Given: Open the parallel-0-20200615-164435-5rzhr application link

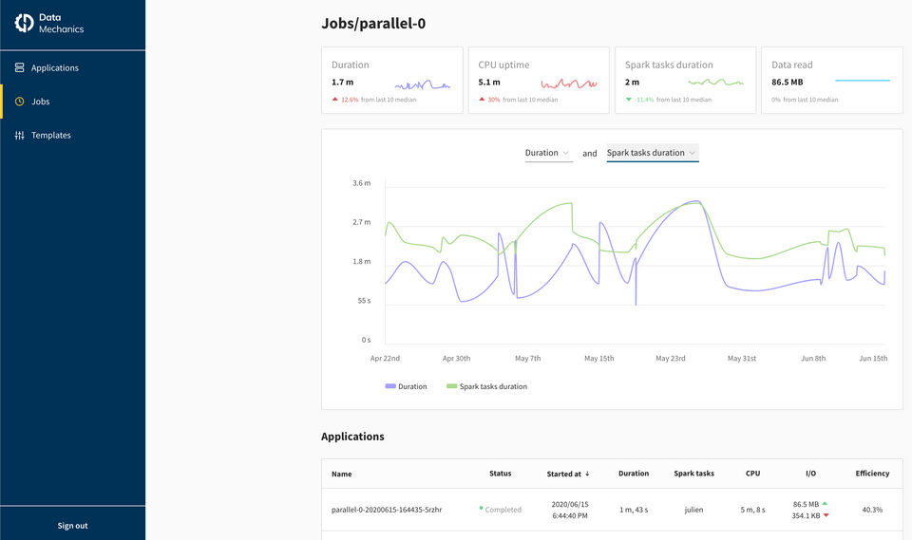Looking at the screenshot, I should 387,510.
